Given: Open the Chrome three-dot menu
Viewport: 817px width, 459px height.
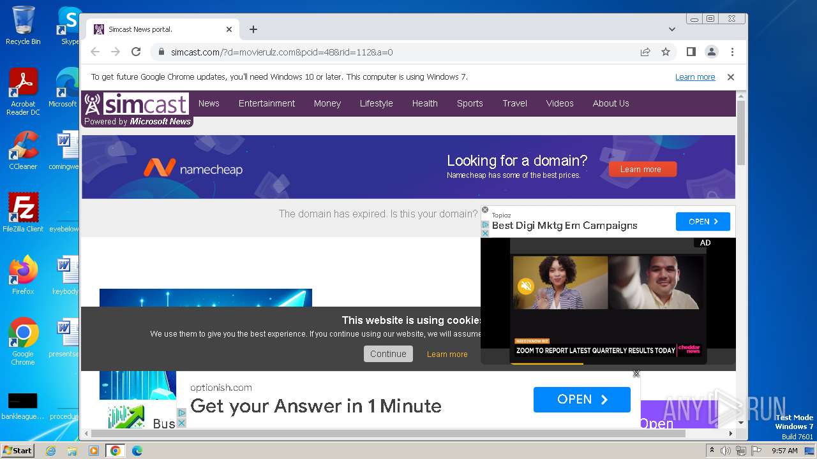Looking at the screenshot, I should point(732,52).
